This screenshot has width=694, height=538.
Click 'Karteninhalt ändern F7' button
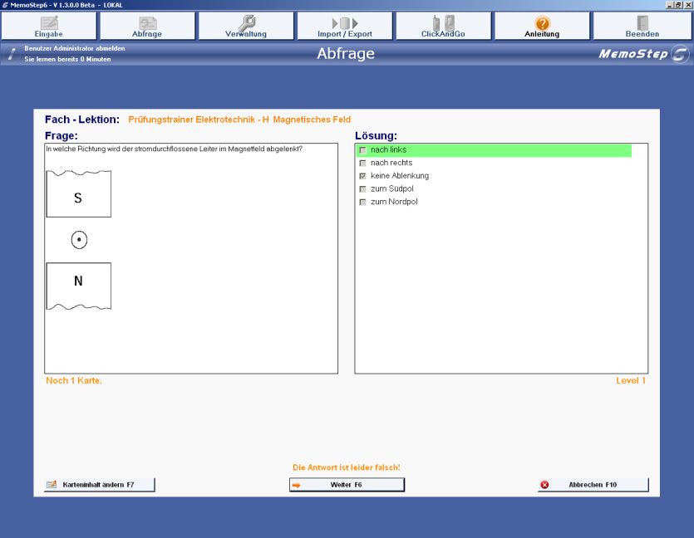(100, 485)
